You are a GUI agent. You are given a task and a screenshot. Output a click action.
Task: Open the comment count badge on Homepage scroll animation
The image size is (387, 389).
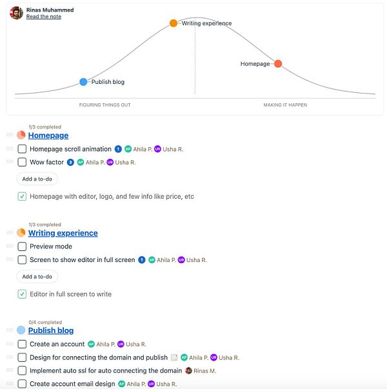118,149
